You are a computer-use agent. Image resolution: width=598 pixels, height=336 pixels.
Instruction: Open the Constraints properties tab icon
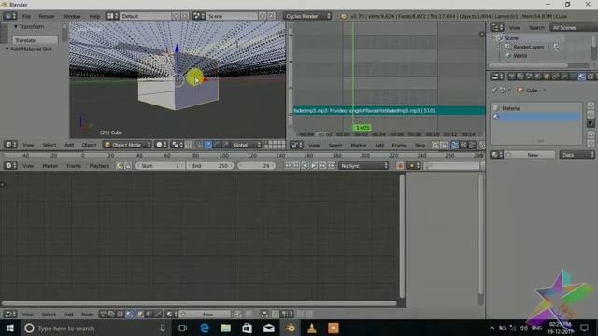point(555,77)
